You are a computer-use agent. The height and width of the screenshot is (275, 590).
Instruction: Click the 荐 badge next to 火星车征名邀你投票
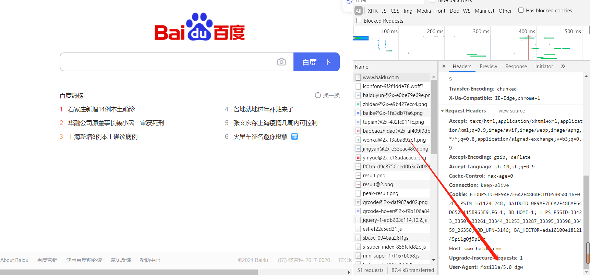[x=294, y=136]
